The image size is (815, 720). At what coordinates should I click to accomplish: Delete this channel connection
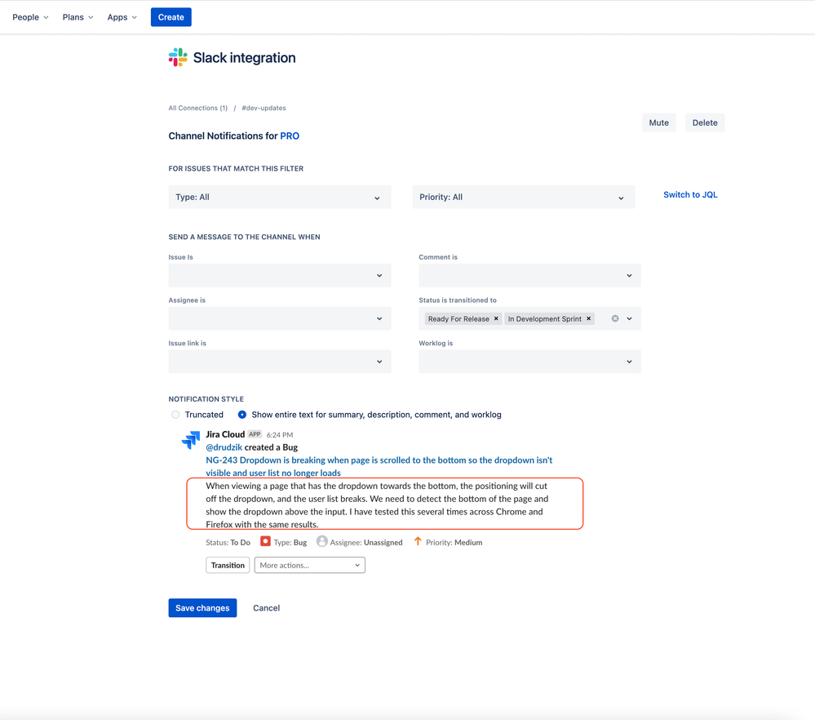tap(705, 122)
